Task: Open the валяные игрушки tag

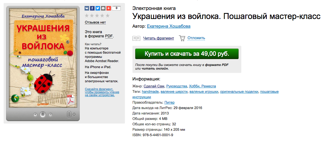Action: coord(204,92)
